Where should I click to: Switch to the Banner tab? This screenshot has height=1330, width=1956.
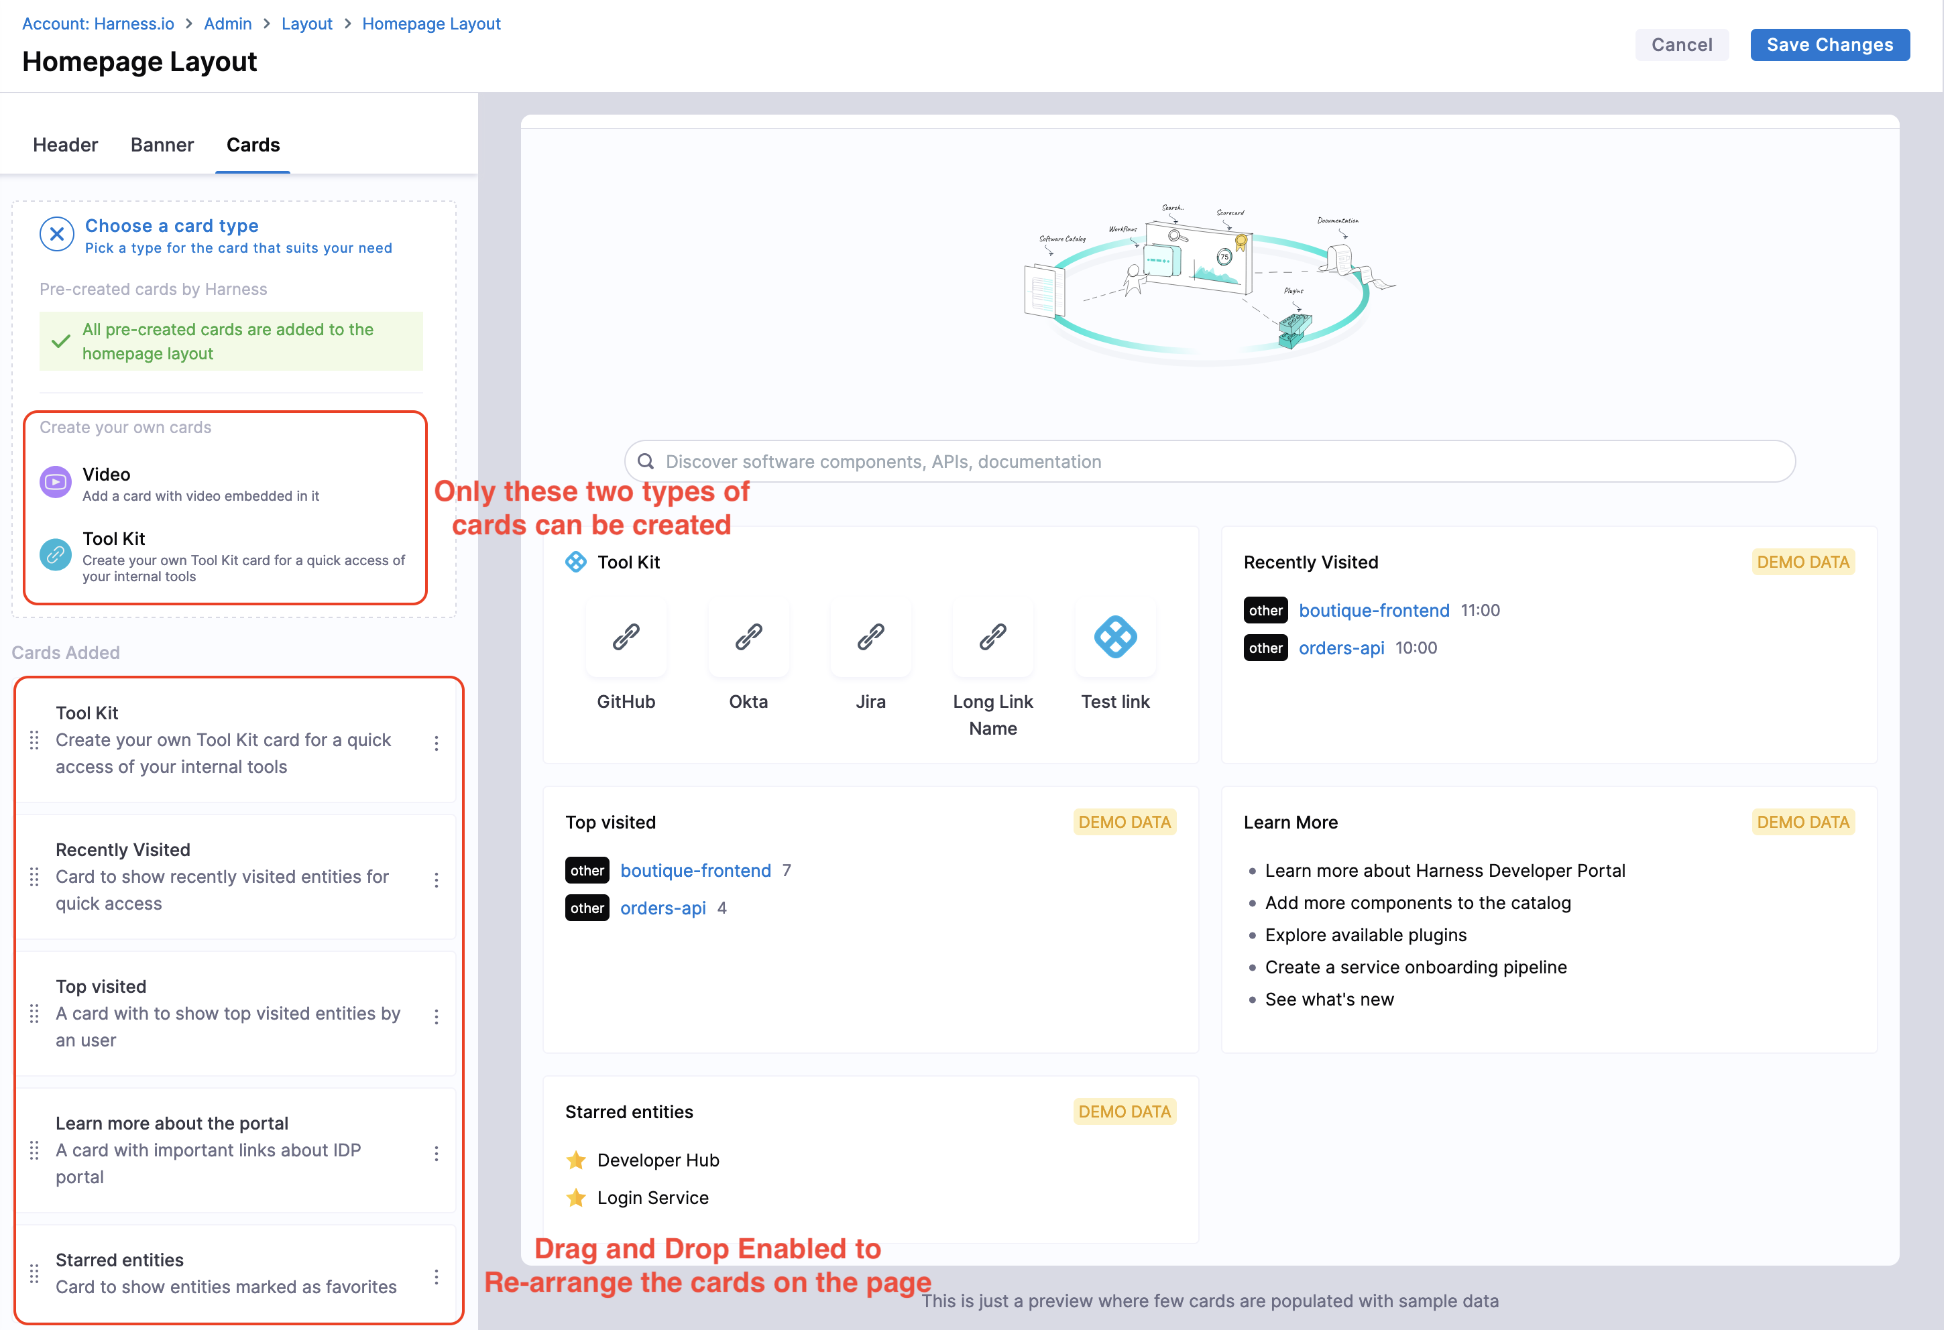pos(162,145)
